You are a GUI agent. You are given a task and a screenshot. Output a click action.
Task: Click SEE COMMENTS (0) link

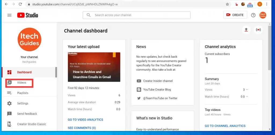[82, 128]
